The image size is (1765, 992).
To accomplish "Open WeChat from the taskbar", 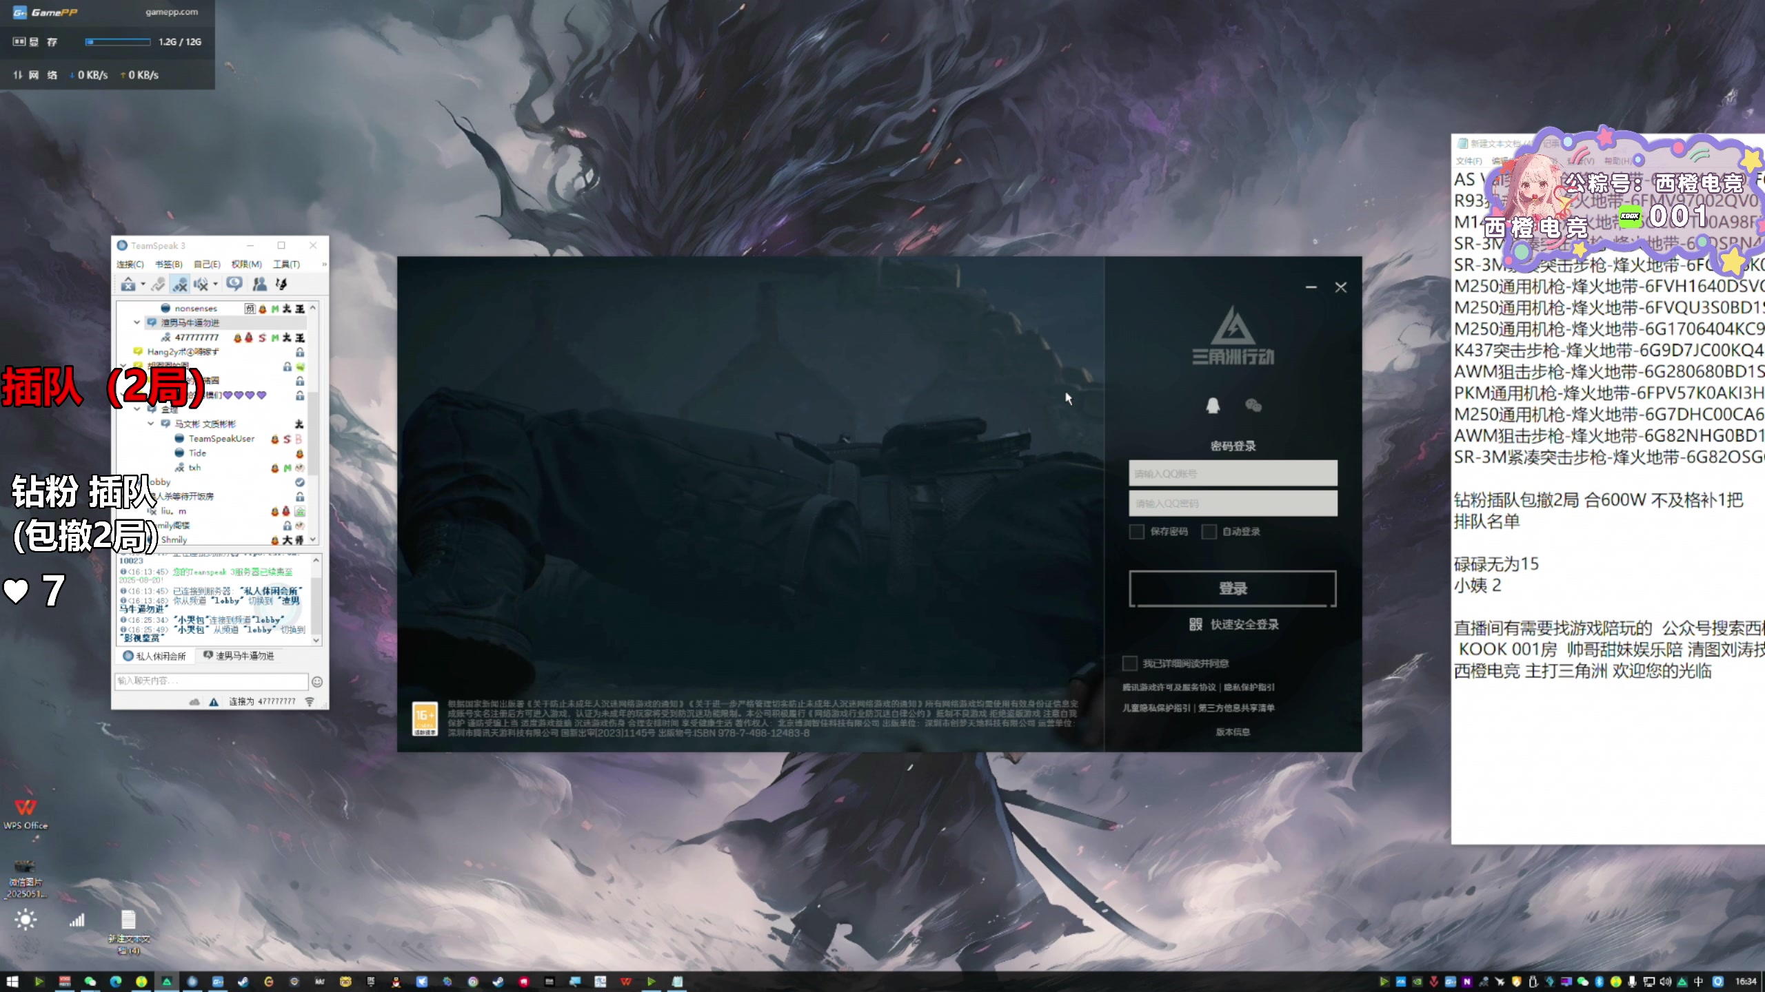I will pyautogui.click(x=90, y=982).
